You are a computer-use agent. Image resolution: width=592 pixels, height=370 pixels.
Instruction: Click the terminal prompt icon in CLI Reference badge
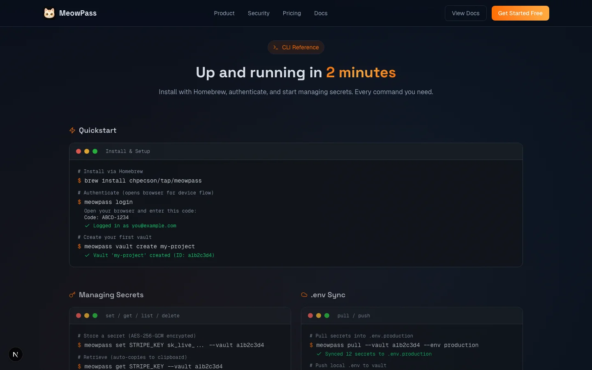click(x=276, y=47)
